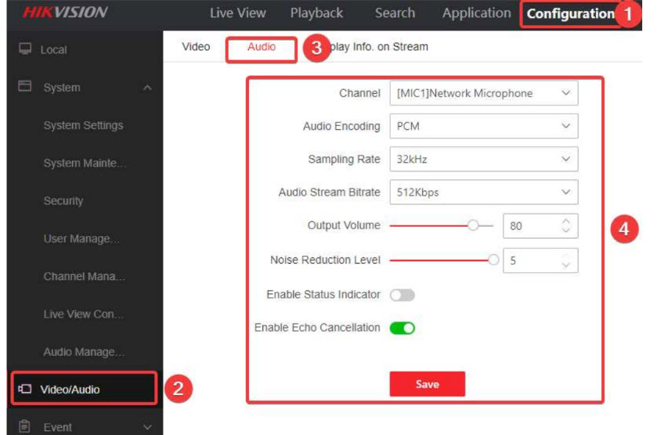Expand the Event section chevron
Viewport: 657px width, 435px height.
(147, 426)
